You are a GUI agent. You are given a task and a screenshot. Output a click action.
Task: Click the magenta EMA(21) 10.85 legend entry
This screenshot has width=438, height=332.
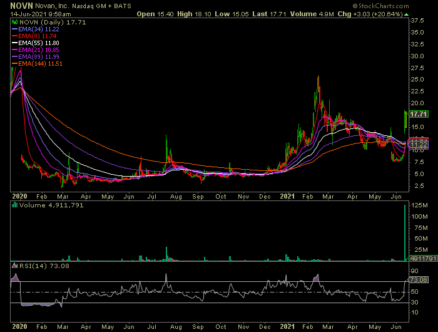pyautogui.click(x=36, y=49)
